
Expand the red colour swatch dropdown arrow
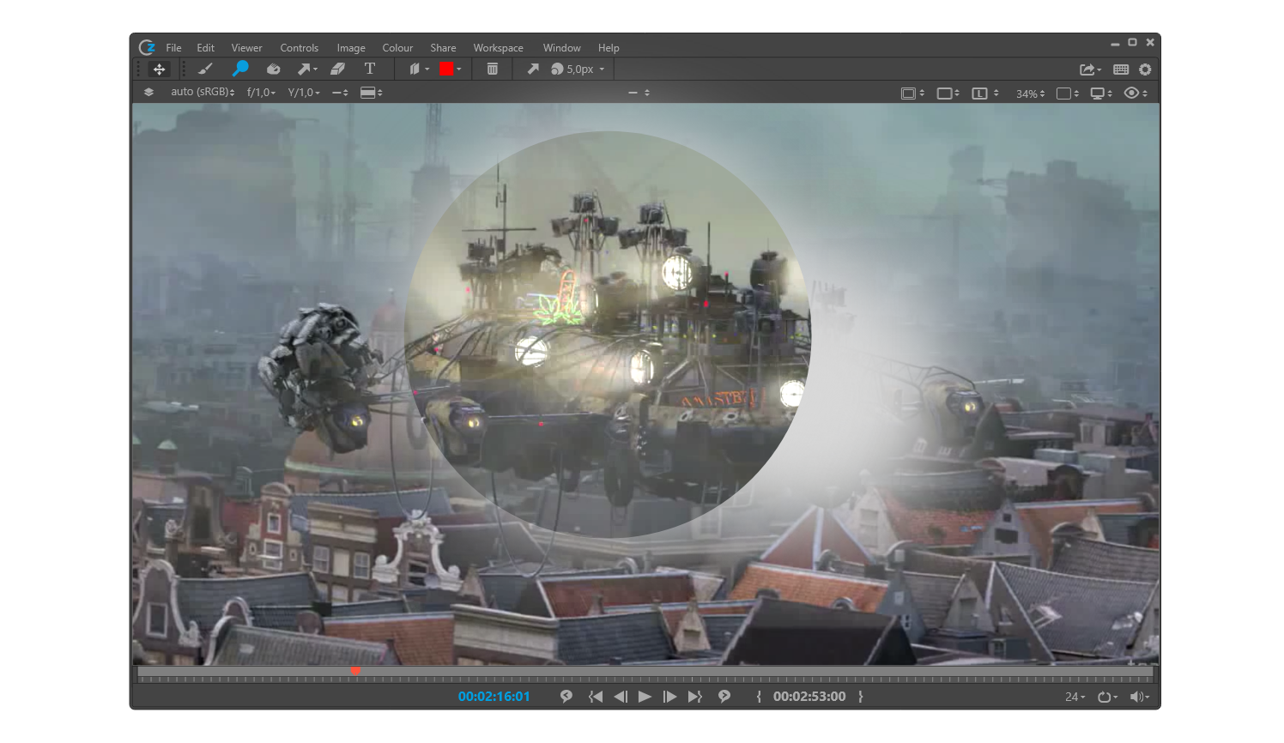pos(459,69)
